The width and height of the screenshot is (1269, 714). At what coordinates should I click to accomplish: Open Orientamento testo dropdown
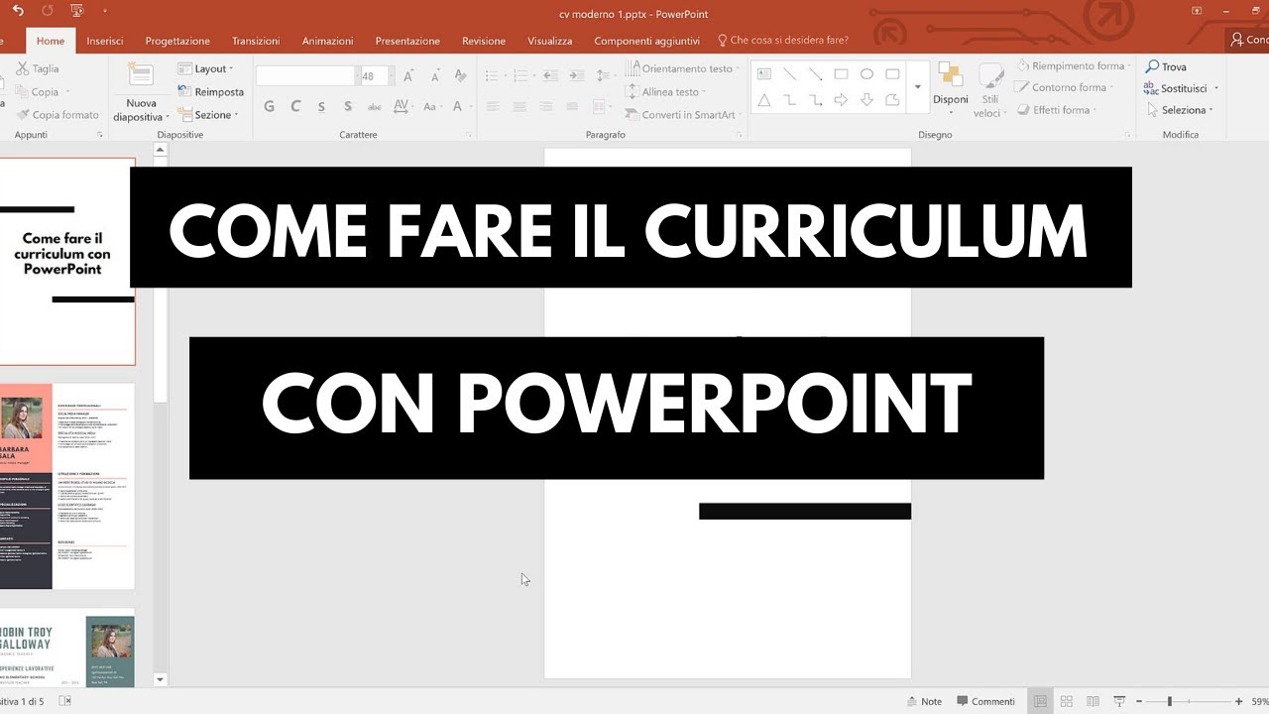click(683, 68)
